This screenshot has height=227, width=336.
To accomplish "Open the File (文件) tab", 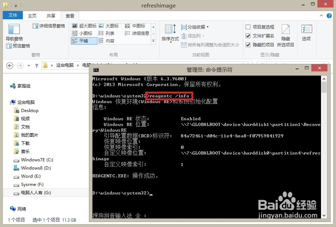I will pos(13,15).
